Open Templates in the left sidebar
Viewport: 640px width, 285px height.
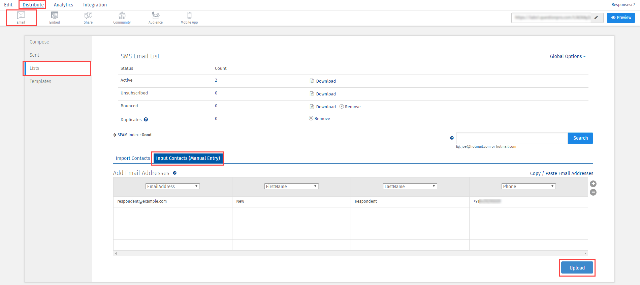pyautogui.click(x=40, y=81)
